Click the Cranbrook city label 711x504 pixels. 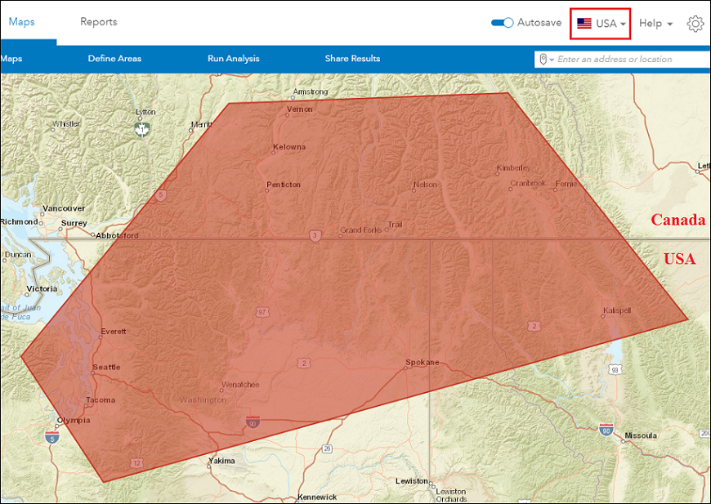tap(528, 184)
